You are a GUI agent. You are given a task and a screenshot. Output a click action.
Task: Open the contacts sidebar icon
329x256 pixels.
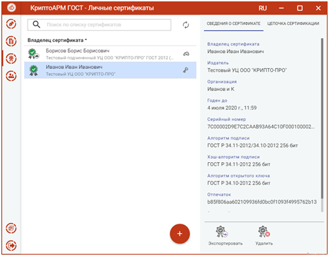tap(11, 76)
